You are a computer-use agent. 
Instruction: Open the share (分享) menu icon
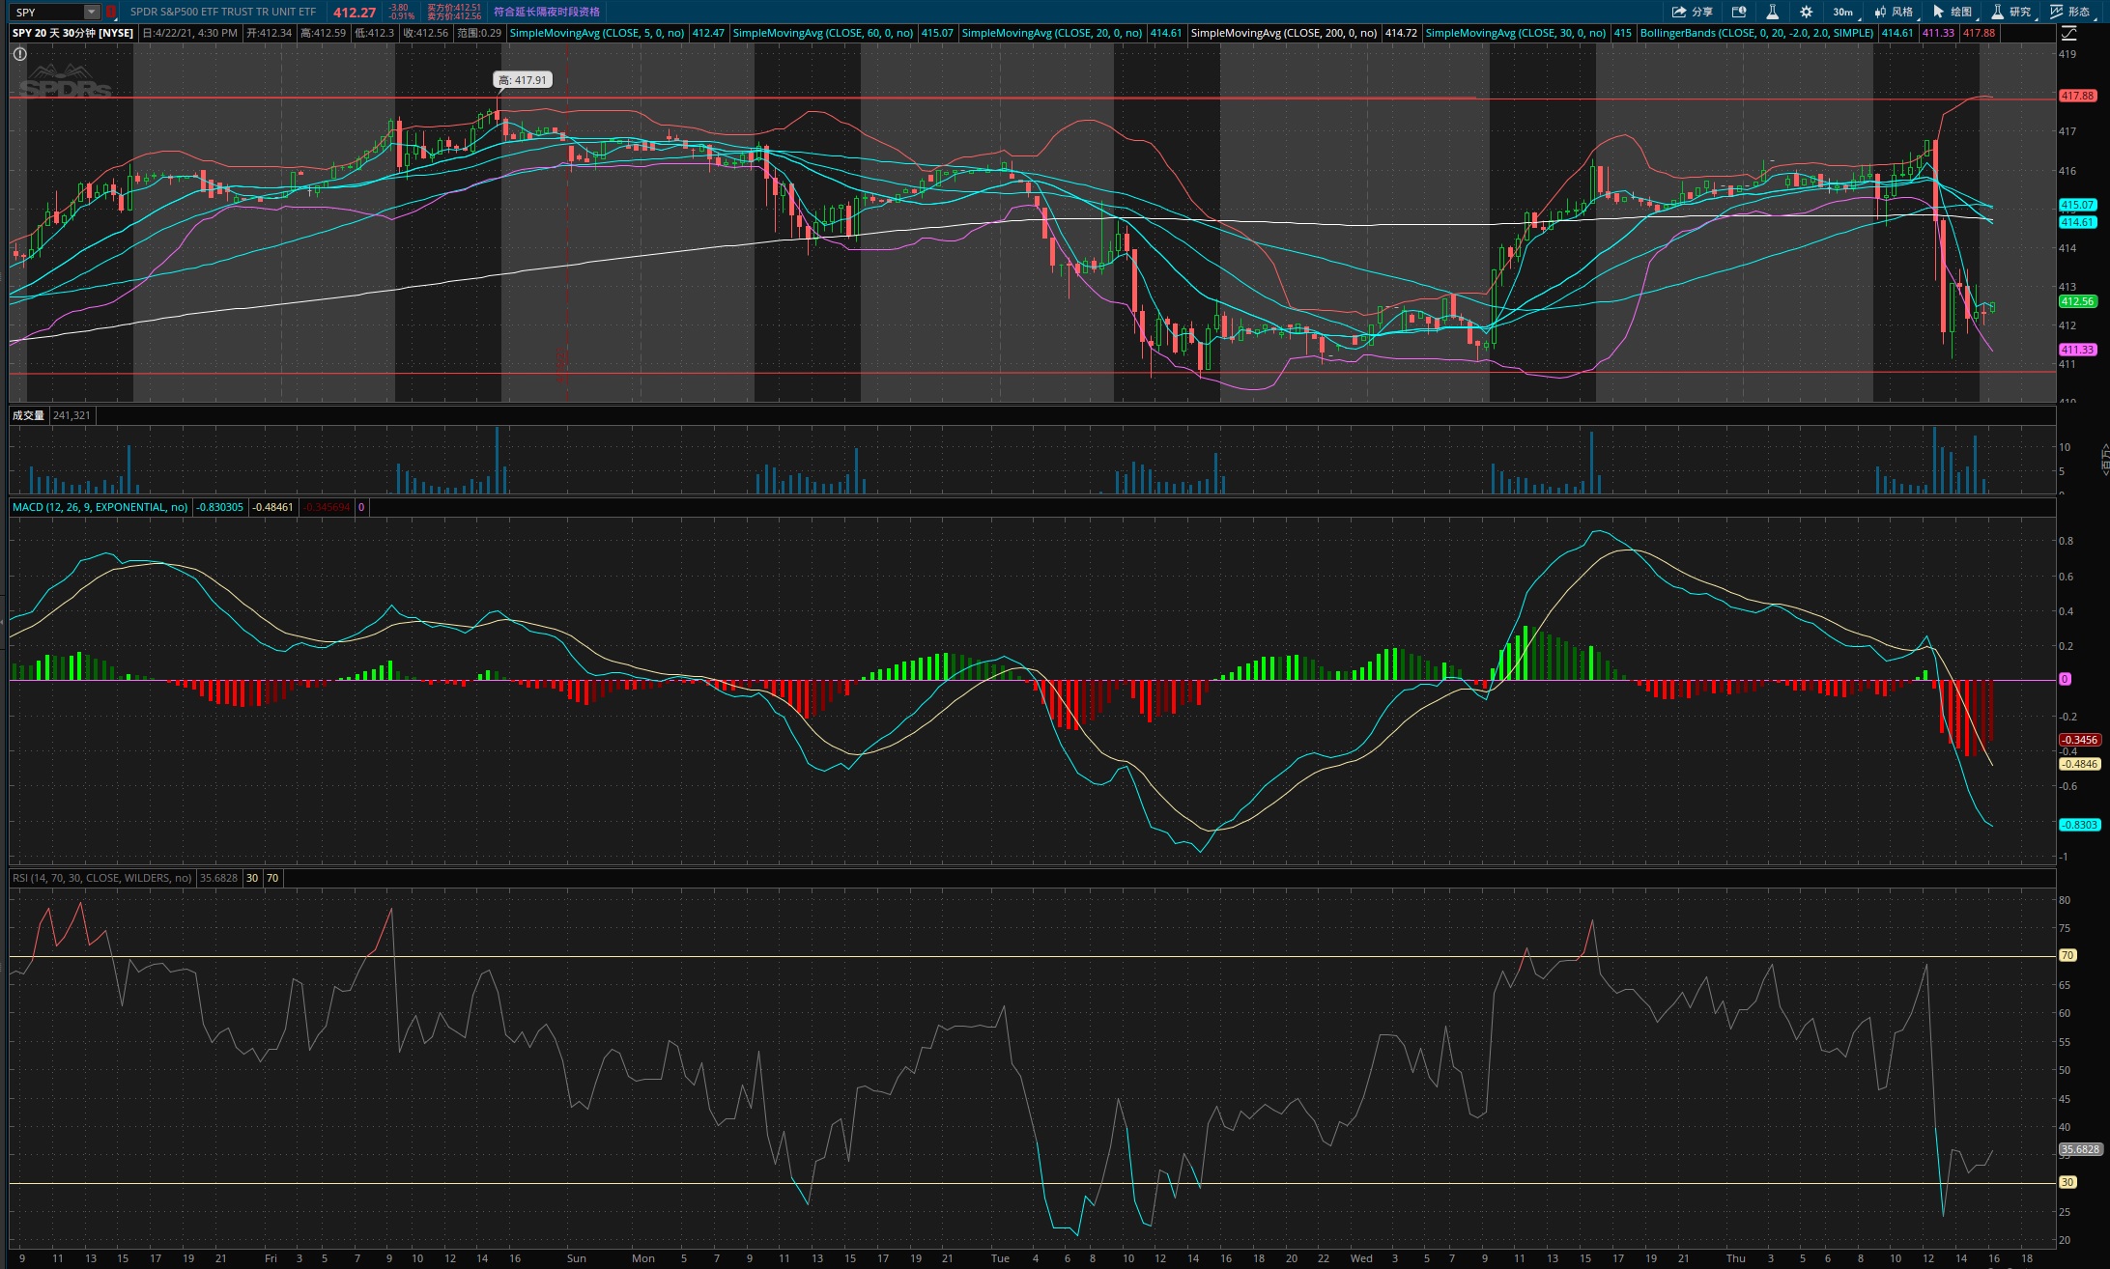tap(1692, 12)
